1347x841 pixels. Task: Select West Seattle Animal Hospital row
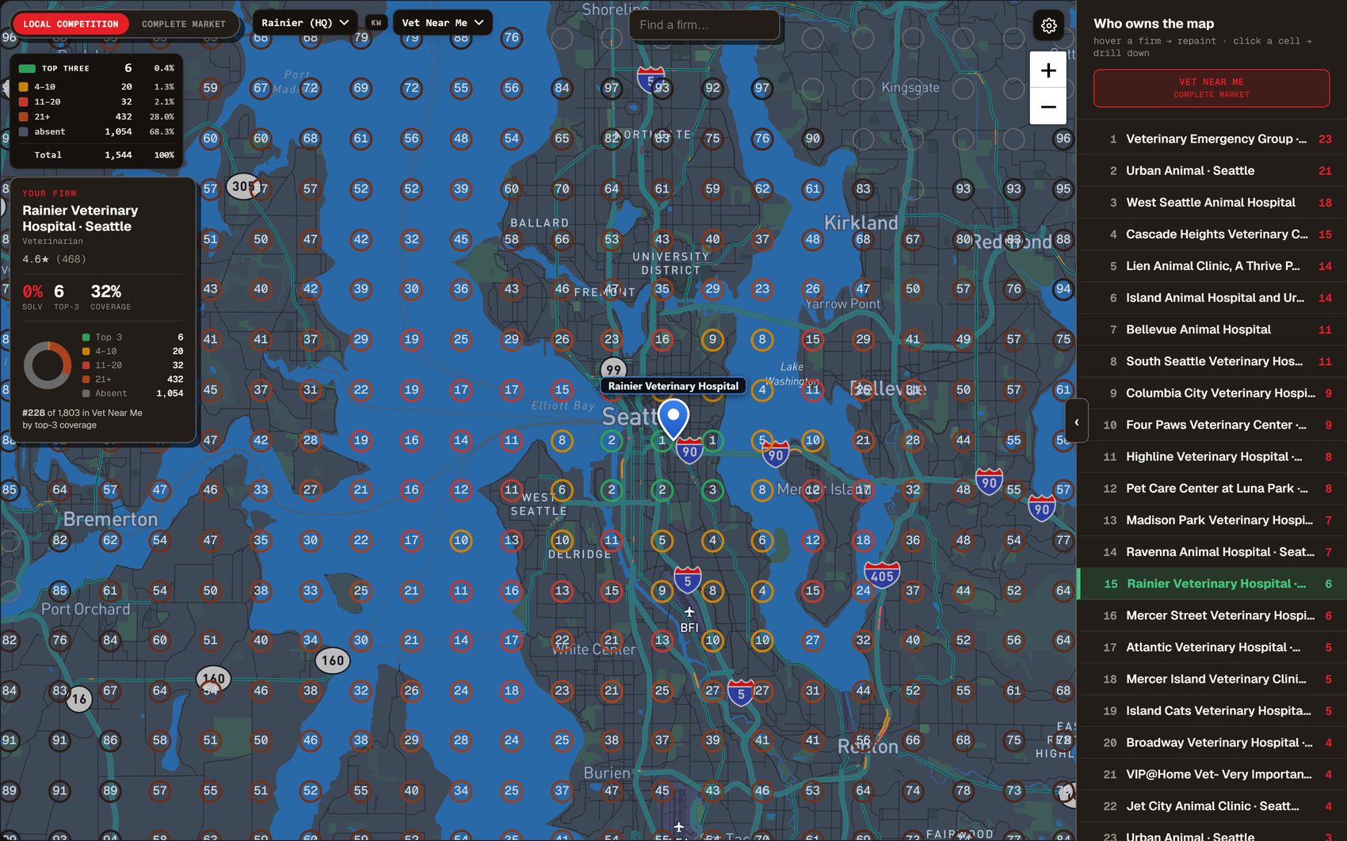(x=1212, y=203)
